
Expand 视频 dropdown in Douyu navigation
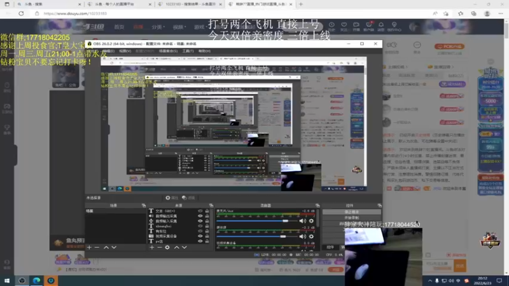[179, 27]
